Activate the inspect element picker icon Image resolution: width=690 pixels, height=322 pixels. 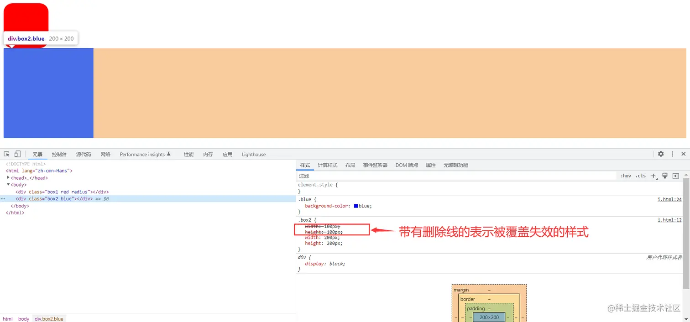pos(7,154)
